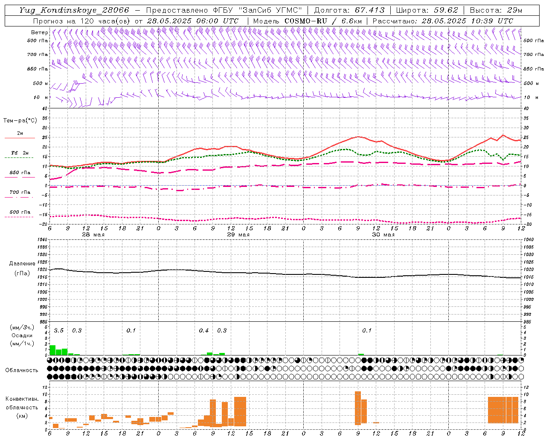
Task: Click the Модель COSMO-RU / 6.6км label
Action: (308, 21)
